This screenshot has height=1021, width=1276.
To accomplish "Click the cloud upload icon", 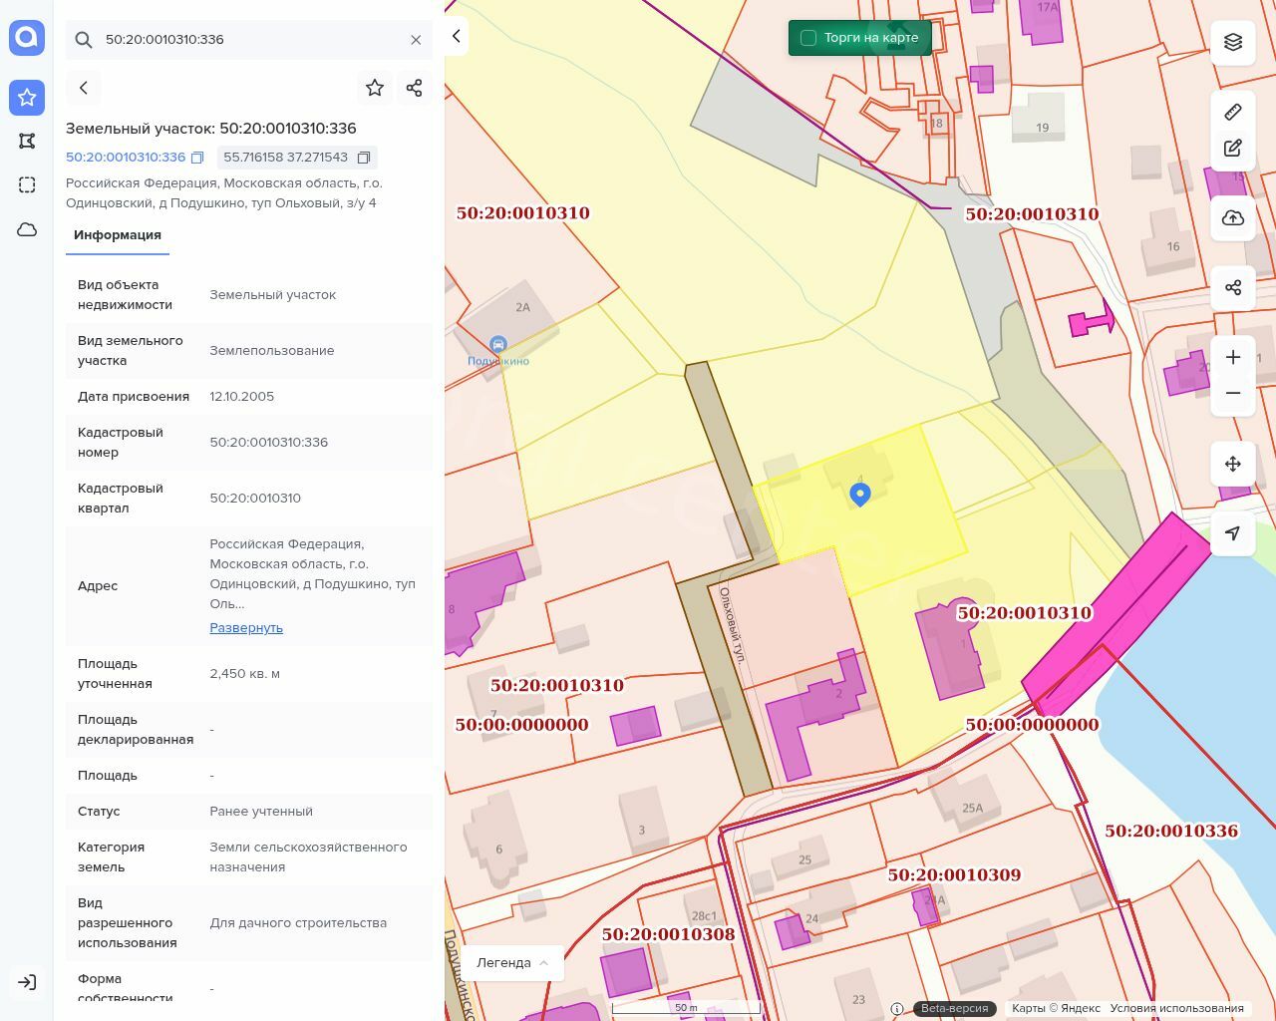I will coord(1233,218).
